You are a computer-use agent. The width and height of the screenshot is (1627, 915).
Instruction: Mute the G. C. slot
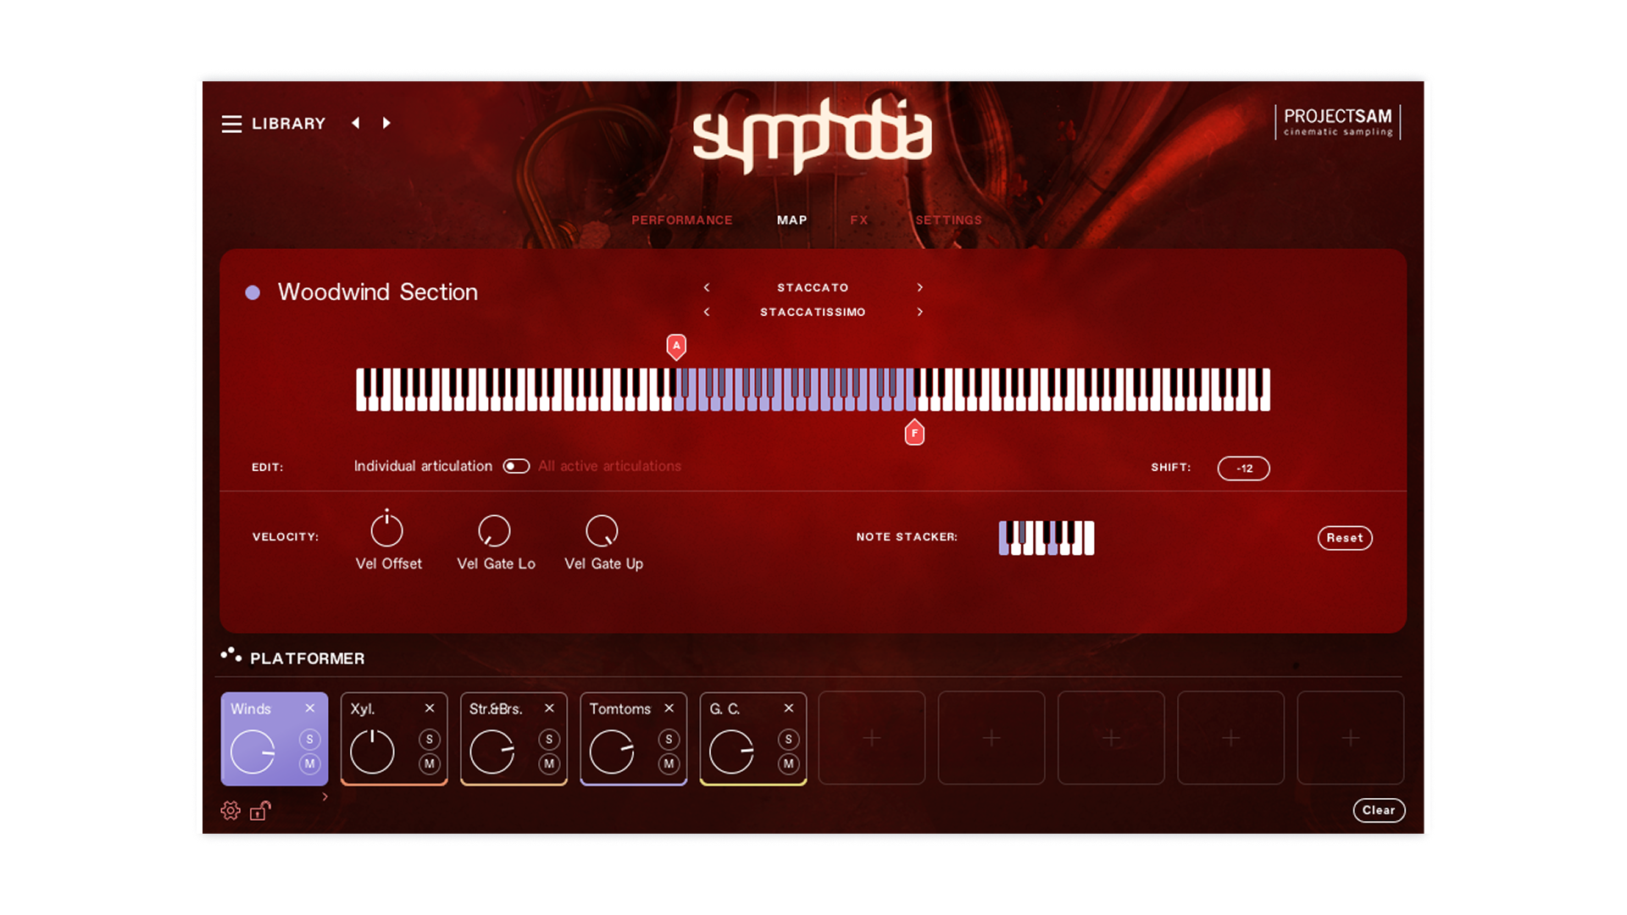pyautogui.click(x=789, y=764)
